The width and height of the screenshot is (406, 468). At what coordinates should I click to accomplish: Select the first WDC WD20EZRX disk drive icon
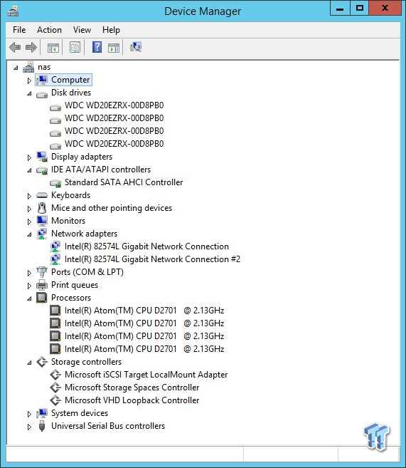tap(55, 107)
